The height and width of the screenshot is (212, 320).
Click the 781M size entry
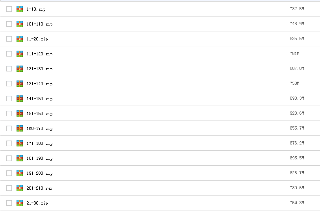[x=294, y=53]
